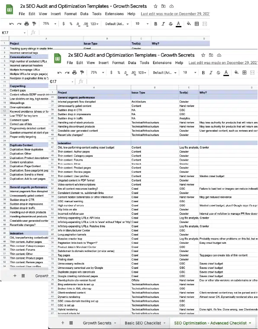258x329 pixels.
Task: Click Redo in the front window toolbar
Action: point(67,73)
